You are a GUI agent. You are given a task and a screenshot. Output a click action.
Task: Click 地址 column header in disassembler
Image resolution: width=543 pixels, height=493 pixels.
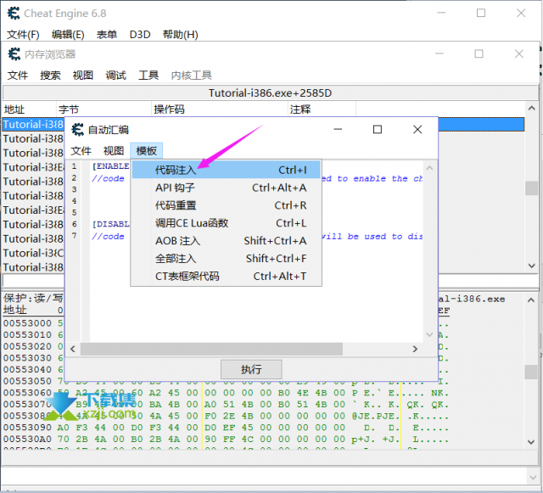coord(29,109)
